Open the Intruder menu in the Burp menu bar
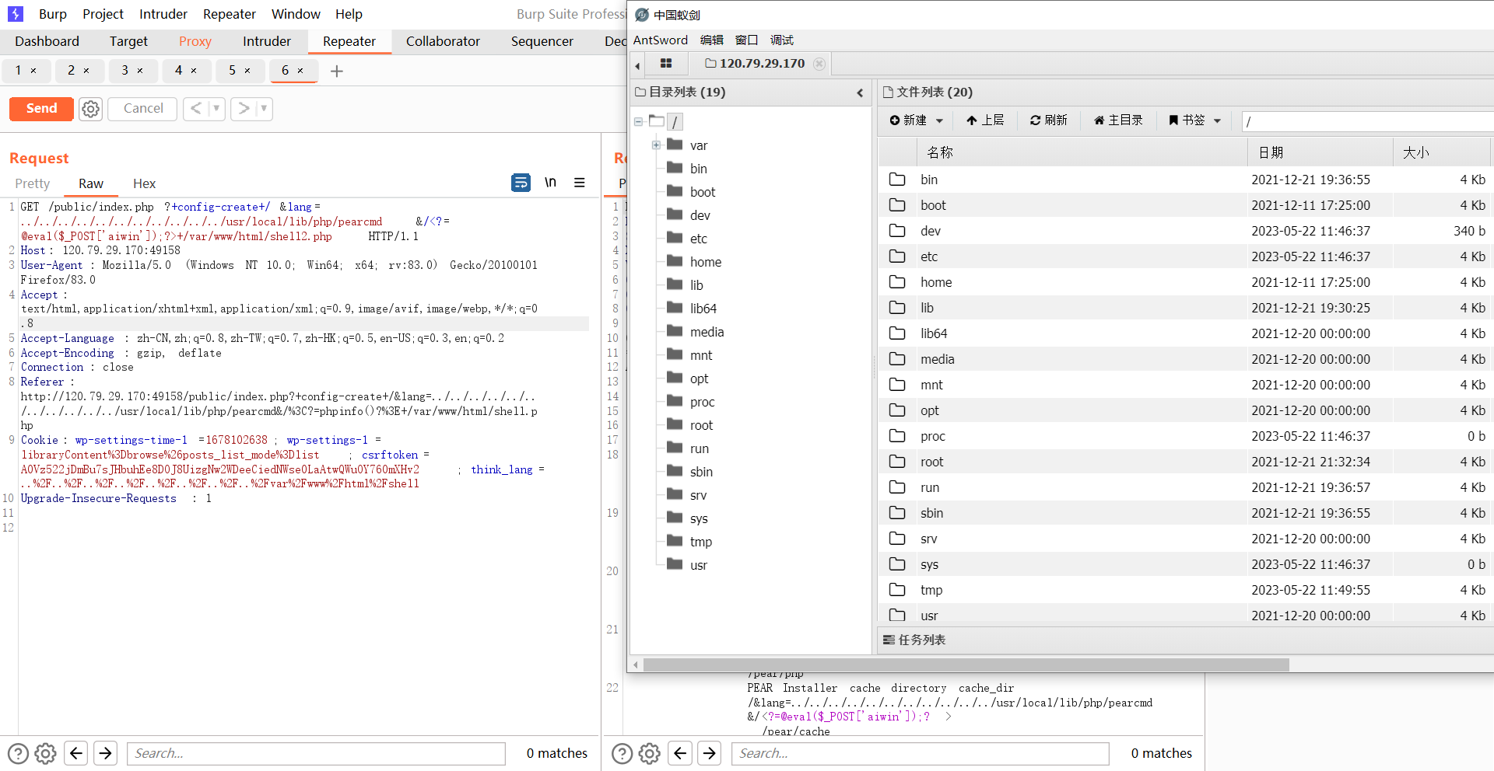1494x771 pixels. [163, 14]
